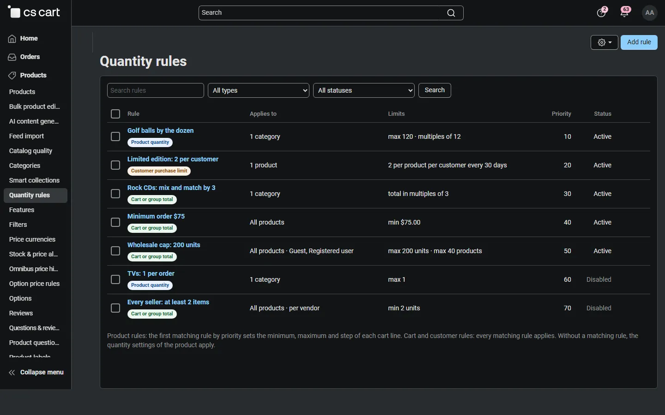Screen dimensions: 665x415
Task: Open Bulk product editing in the sidebar
Action: 35,107
